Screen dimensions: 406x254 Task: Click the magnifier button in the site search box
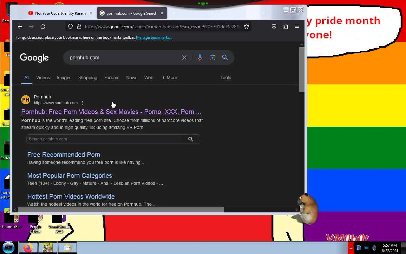pos(191,139)
